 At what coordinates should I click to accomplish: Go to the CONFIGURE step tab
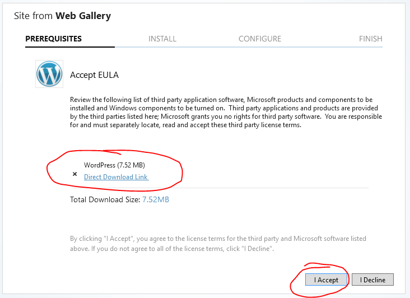(x=260, y=39)
